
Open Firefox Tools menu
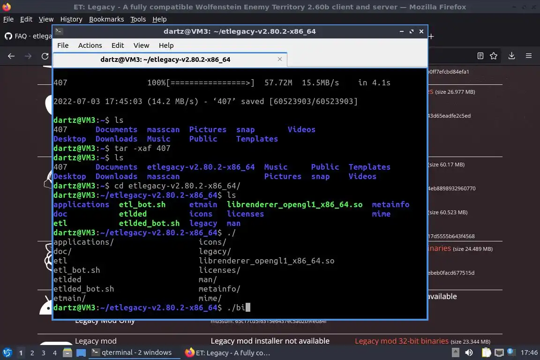point(138,19)
